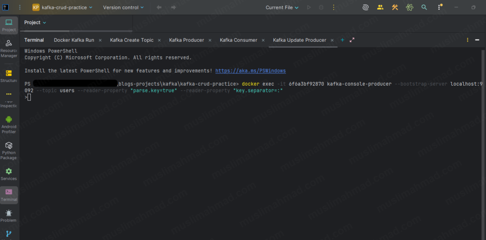This screenshot has height=240, width=486.
Task: Debug the current file
Action: click(x=321, y=8)
